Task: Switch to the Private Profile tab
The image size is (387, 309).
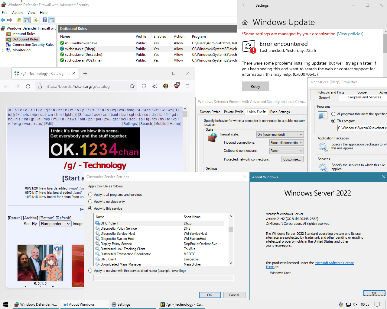Action: click(x=233, y=112)
